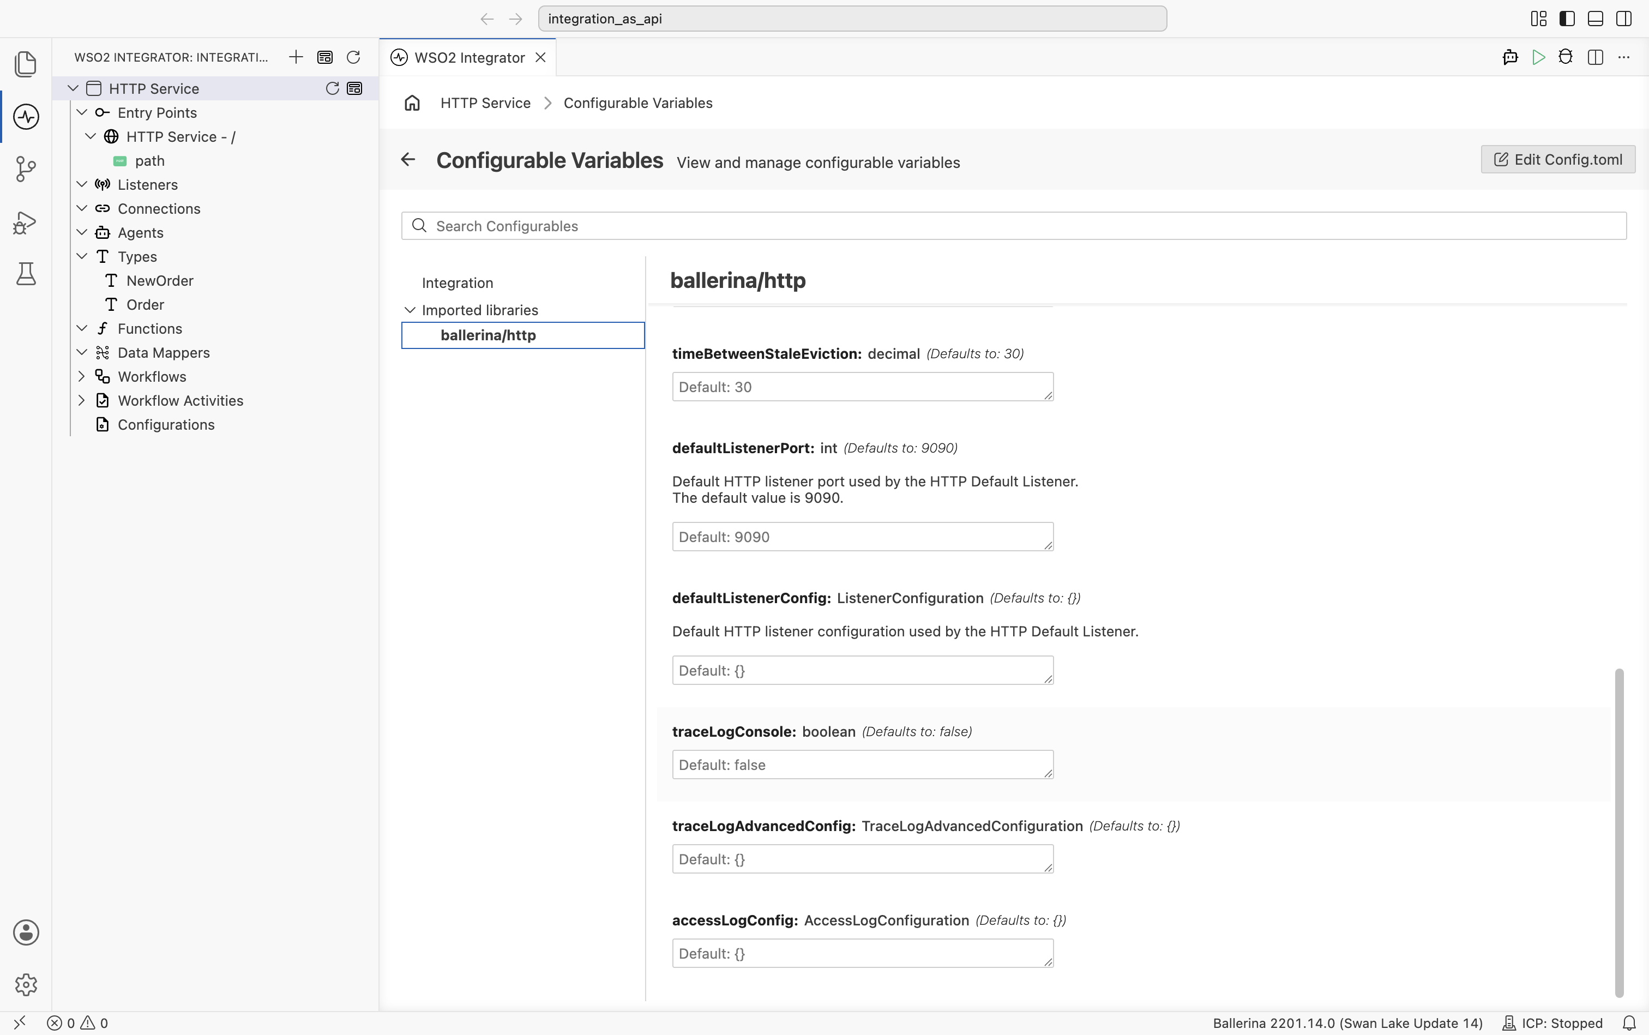The width and height of the screenshot is (1649, 1035).
Task: Click the back arrow beside Configurable Variables
Action: [x=408, y=159]
